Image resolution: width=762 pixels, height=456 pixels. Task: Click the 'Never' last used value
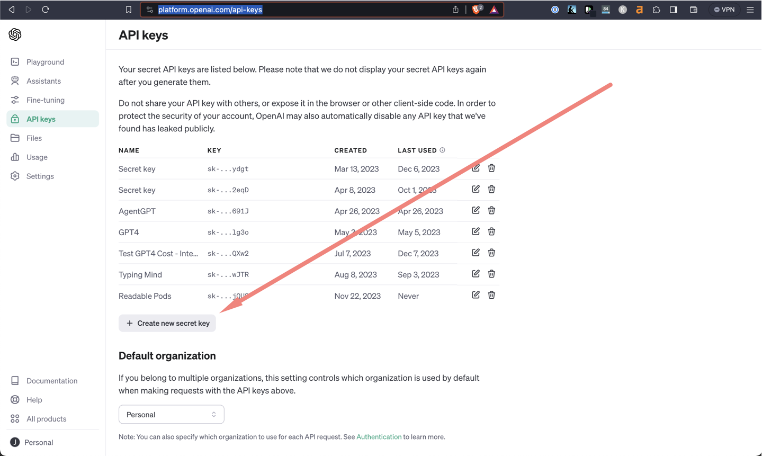(x=408, y=296)
